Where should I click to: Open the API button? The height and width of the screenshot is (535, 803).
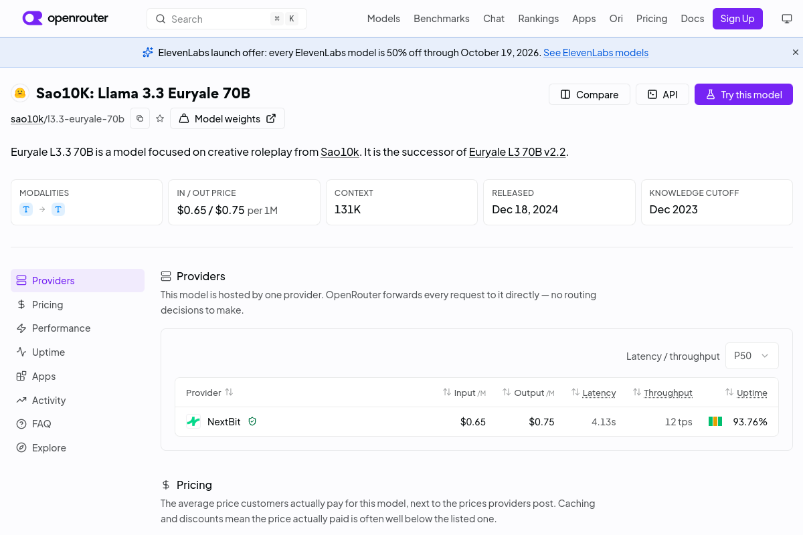click(x=662, y=94)
